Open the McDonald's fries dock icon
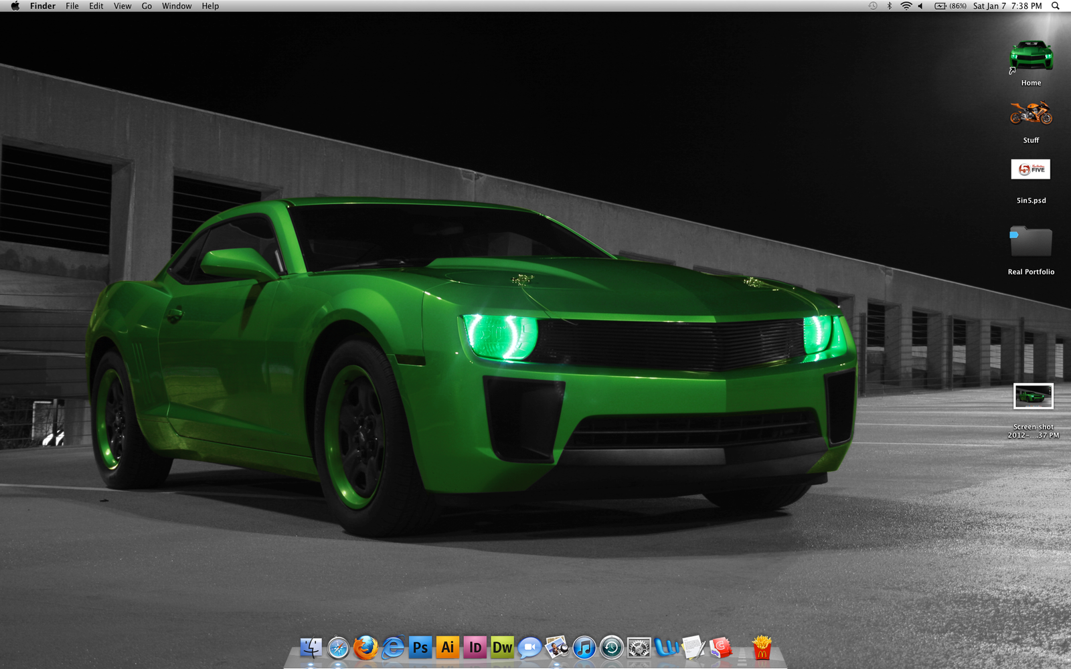Screen dimensions: 1071x669 pos(762,648)
